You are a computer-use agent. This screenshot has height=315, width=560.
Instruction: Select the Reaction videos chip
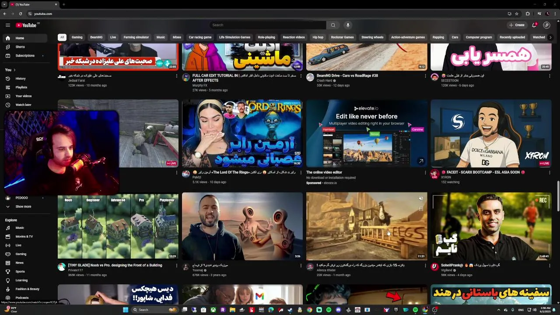[x=294, y=37]
